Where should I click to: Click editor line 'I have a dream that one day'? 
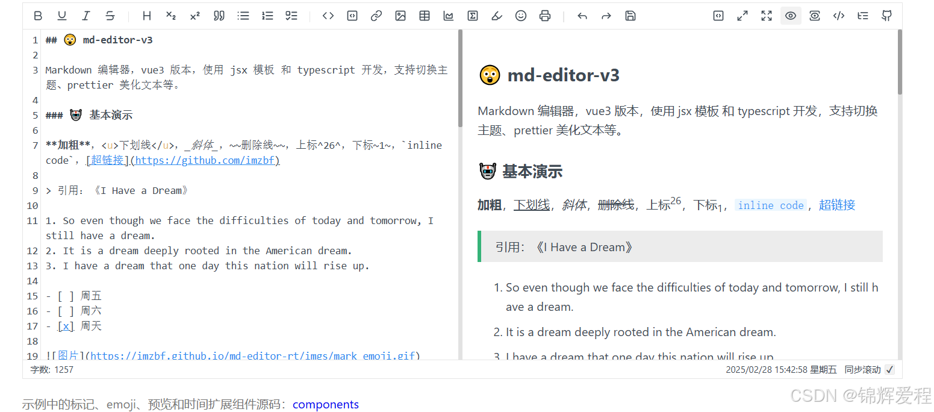[x=208, y=266]
